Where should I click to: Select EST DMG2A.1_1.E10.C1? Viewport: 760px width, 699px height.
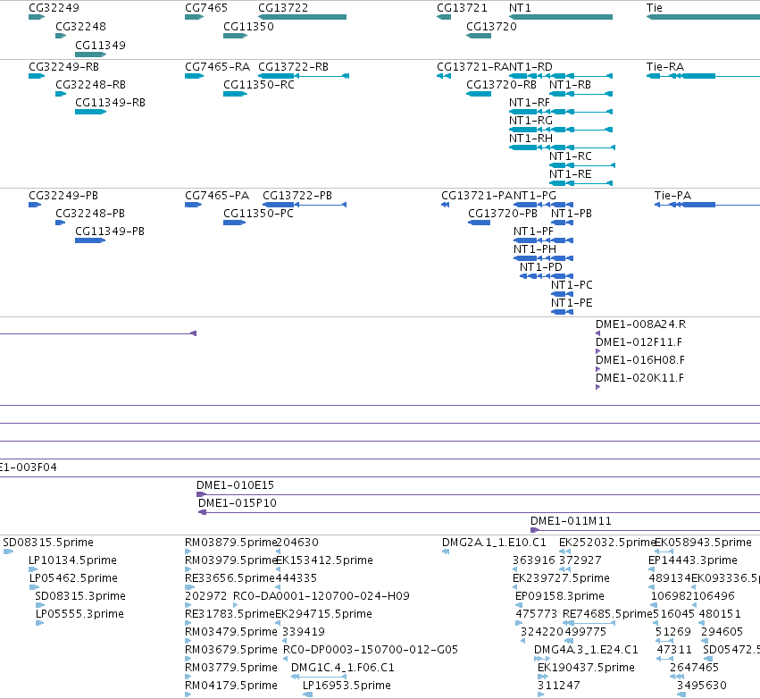[494, 543]
